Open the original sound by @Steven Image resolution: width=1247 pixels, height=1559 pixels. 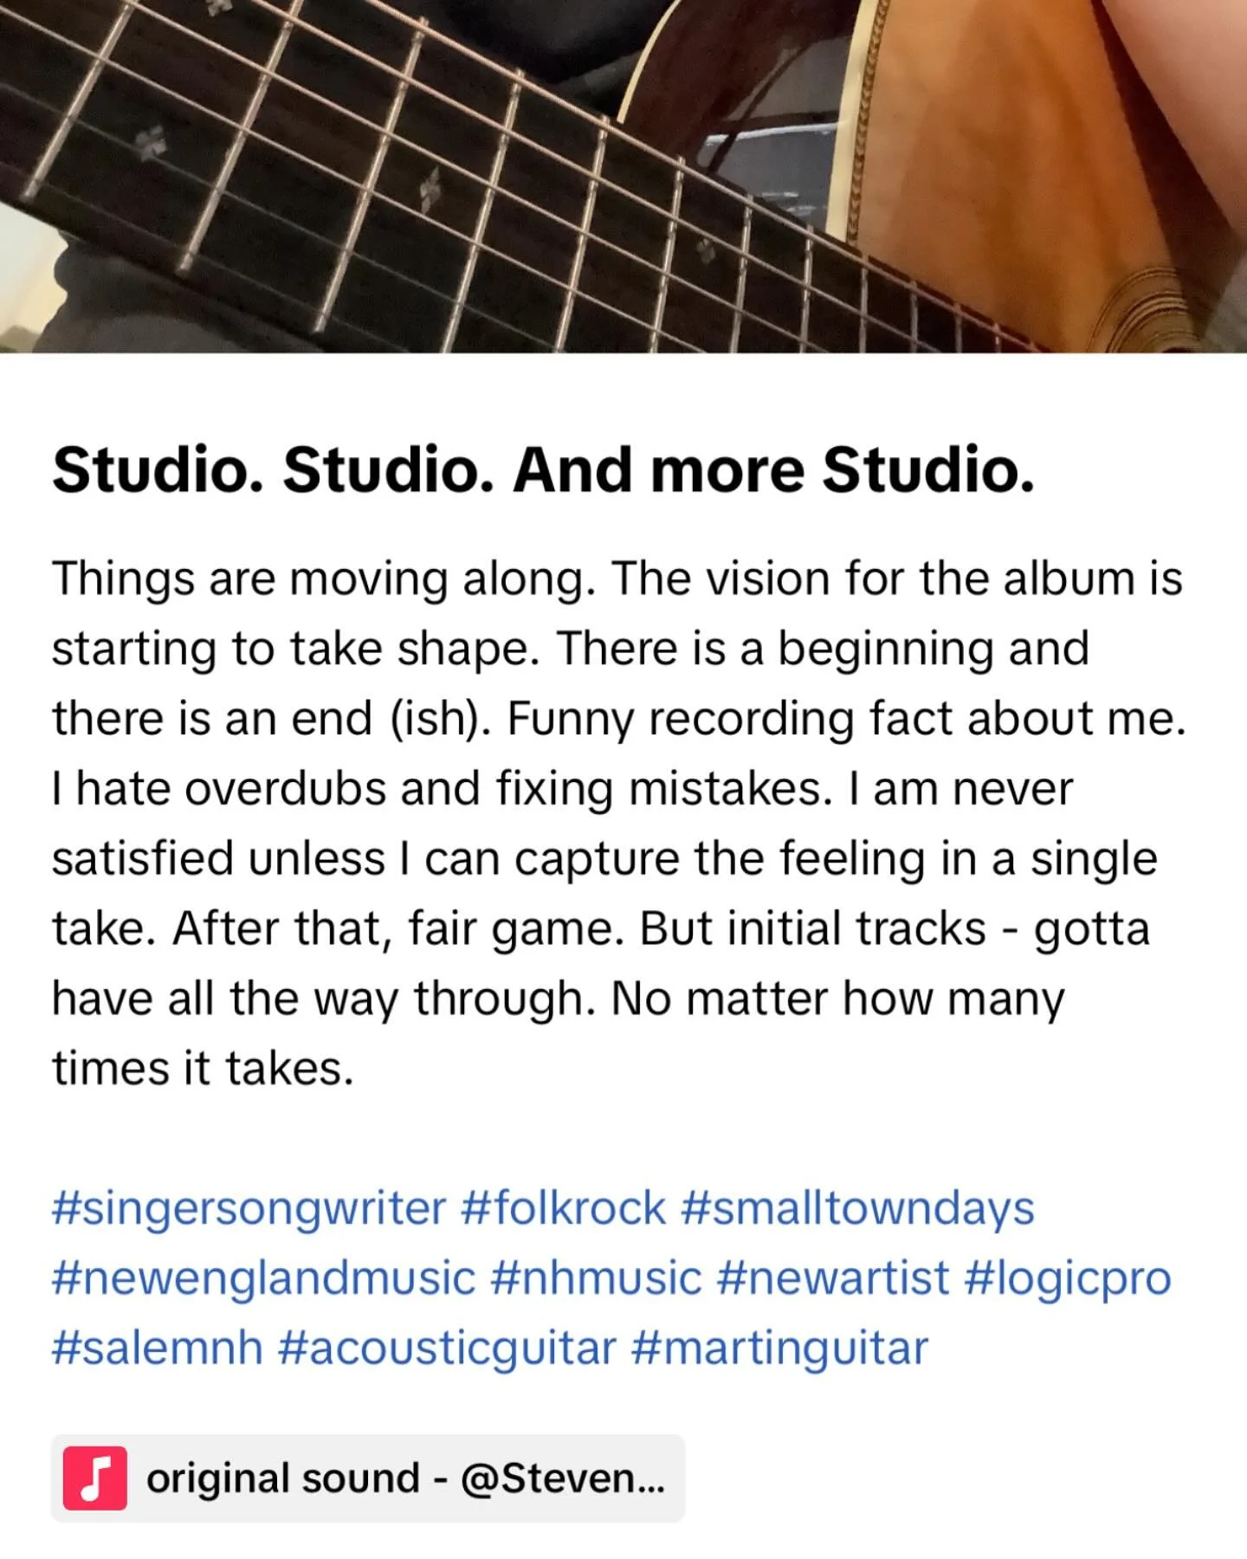(x=368, y=1478)
